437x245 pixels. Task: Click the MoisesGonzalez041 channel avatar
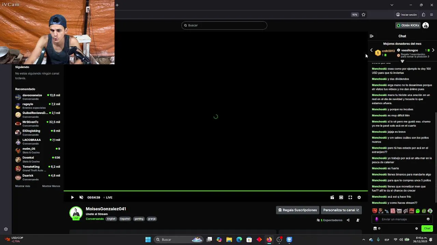point(76,213)
